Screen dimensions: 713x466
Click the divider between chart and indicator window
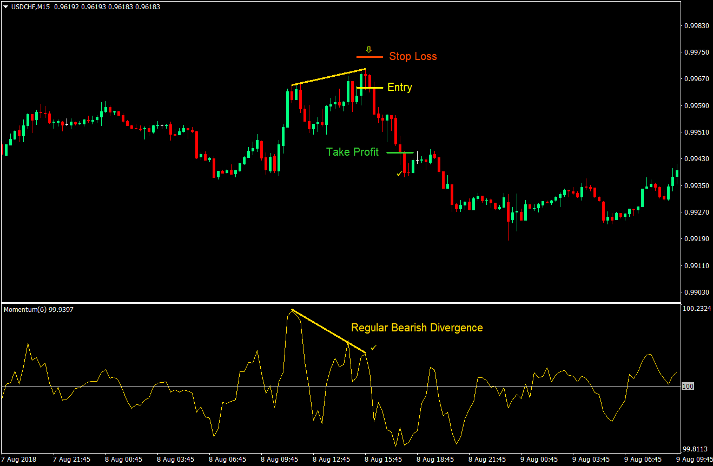coord(341,303)
